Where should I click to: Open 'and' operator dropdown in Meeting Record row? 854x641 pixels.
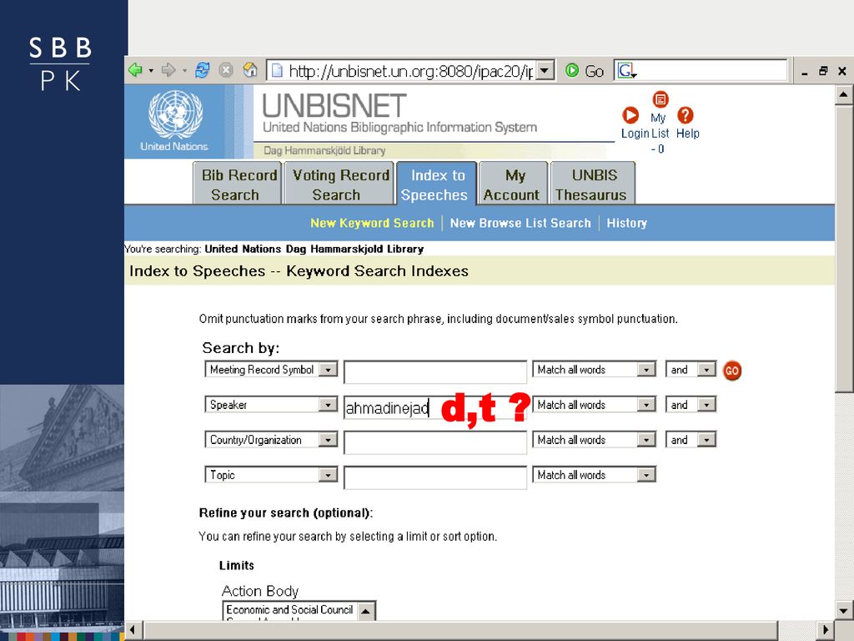[706, 370]
